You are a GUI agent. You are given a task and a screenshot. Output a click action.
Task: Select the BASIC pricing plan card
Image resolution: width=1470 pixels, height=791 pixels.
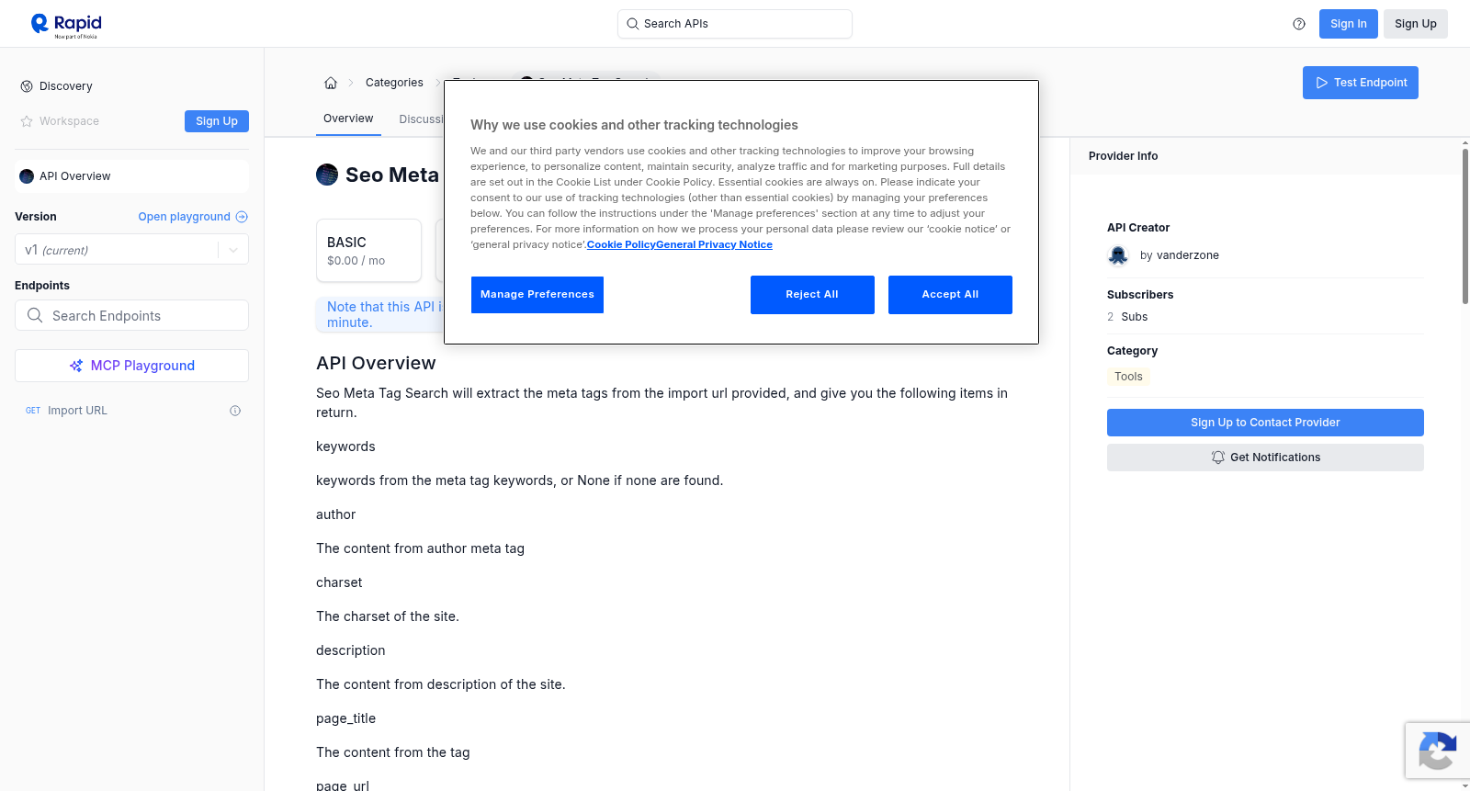click(369, 250)
